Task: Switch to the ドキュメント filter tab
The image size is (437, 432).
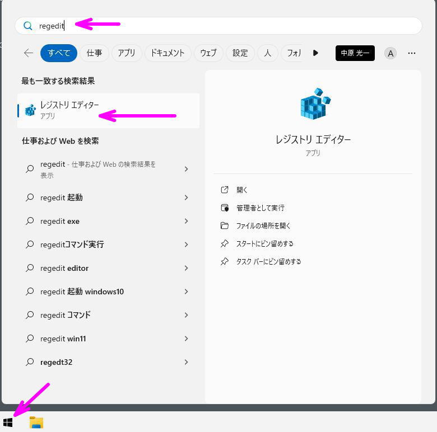Action: click(168, 53)
